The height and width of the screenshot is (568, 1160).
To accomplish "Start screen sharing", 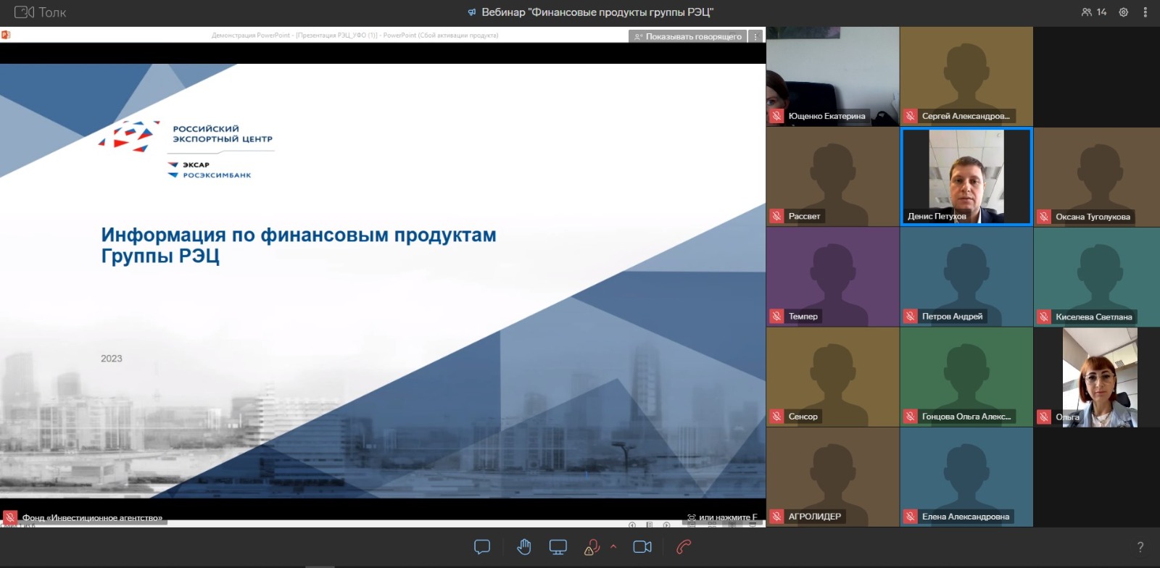I will coord(558,547).
